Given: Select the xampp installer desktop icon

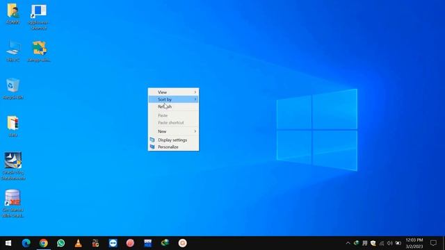Looking at the screenshot, I should (39, 51).
